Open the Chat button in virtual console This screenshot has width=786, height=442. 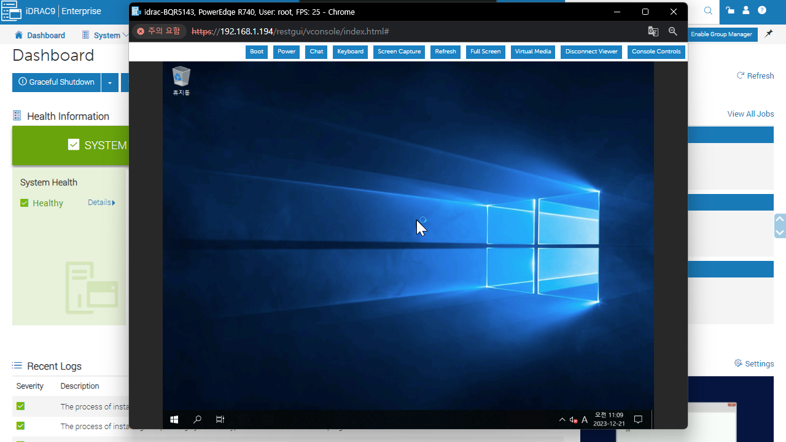click(316, 52)
